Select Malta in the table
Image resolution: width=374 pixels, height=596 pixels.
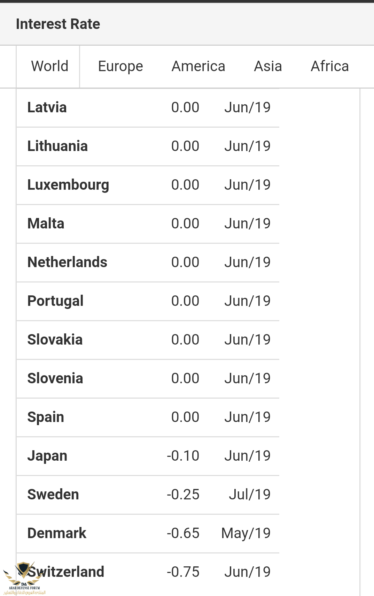coord(46,224)
